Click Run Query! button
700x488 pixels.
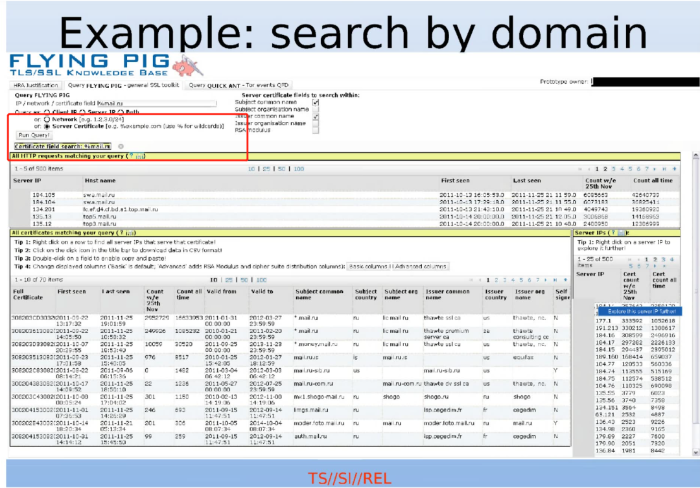(x=34, y=135)
